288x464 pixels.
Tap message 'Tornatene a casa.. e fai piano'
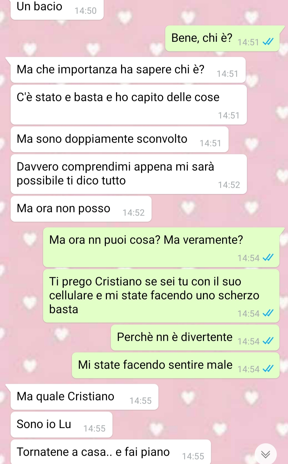111,452
